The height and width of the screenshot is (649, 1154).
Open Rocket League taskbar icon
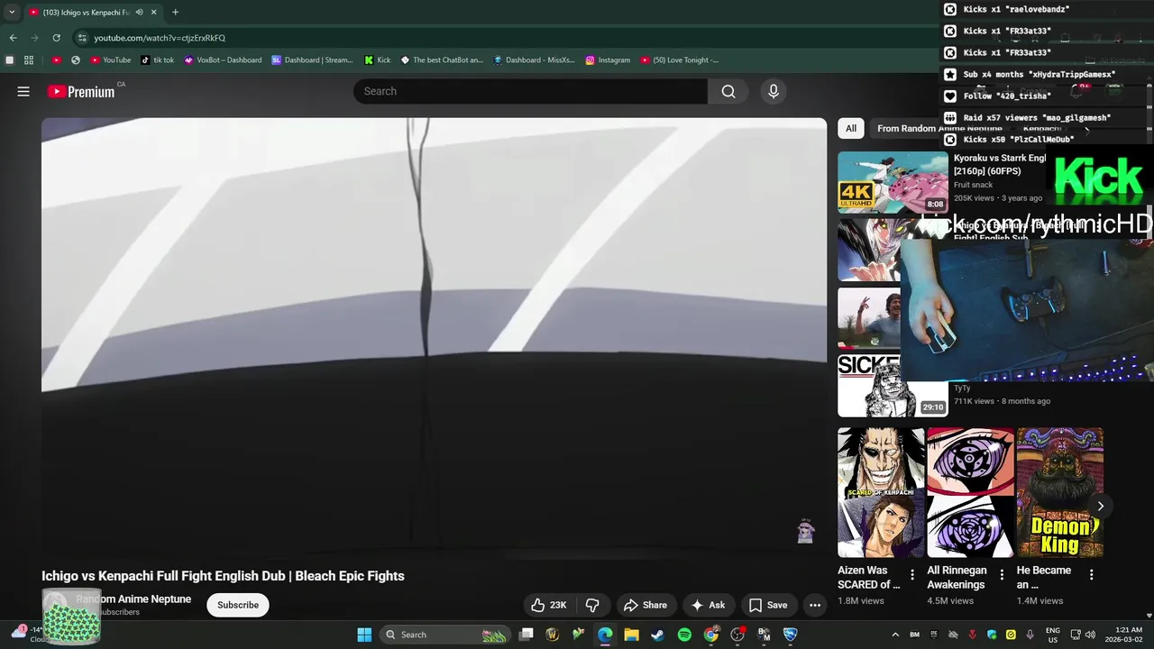791,635
